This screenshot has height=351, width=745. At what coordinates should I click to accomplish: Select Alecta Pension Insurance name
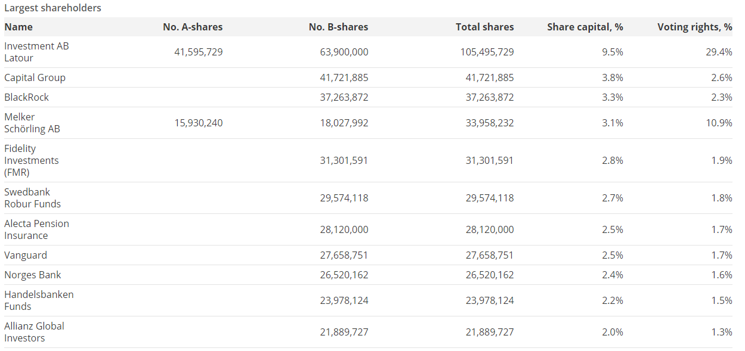coord(36,229)
